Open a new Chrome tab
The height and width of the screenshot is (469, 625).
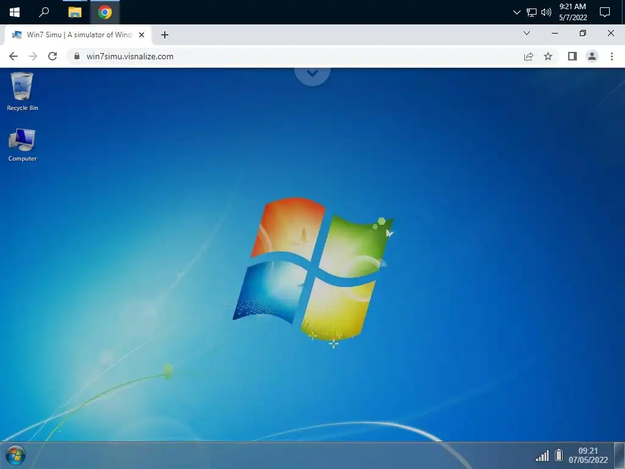165,35
